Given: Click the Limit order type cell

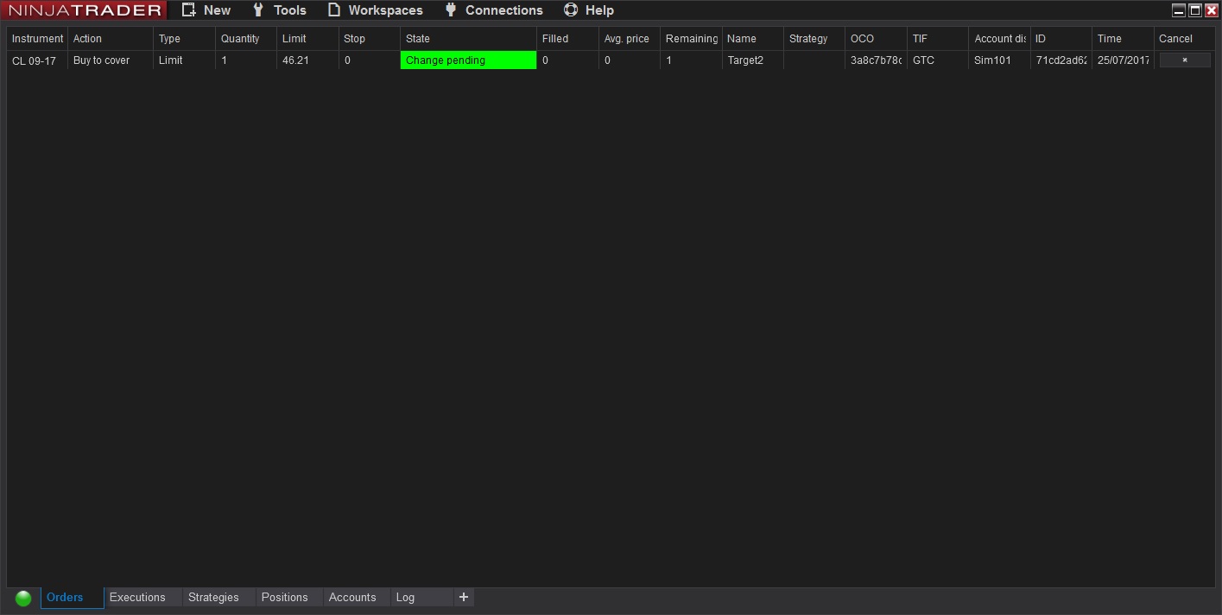Looking at the screenshot, I should 184,60.
